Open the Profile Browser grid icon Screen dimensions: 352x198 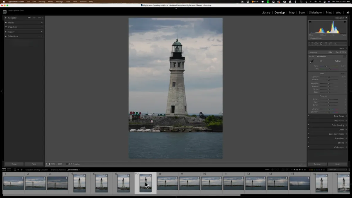344,56
